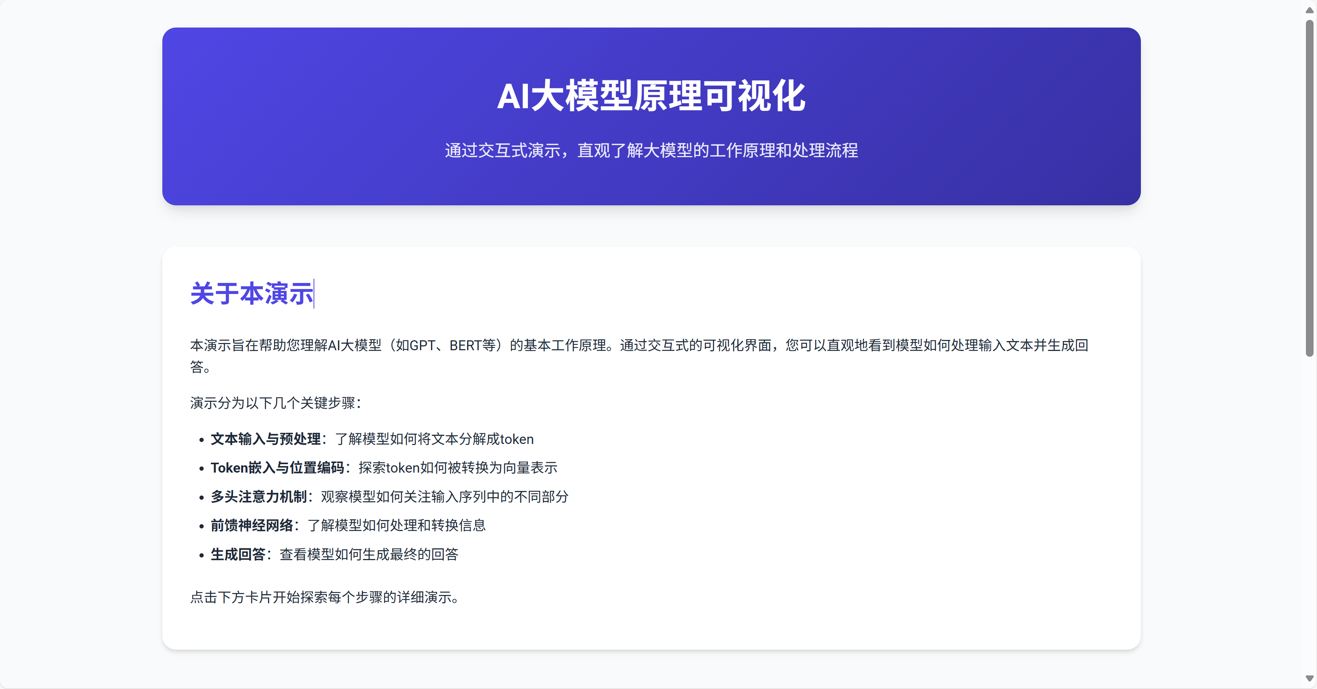Select the bold label Token嵌入与位置编码
Screen dimensions: 1317x689
coord(278,468)
